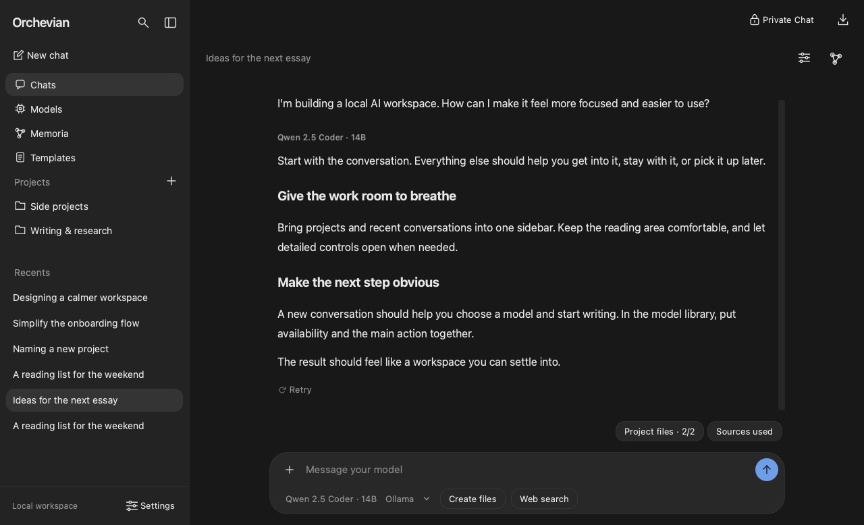
Task: Show Sources used
Action: [745, 431]
